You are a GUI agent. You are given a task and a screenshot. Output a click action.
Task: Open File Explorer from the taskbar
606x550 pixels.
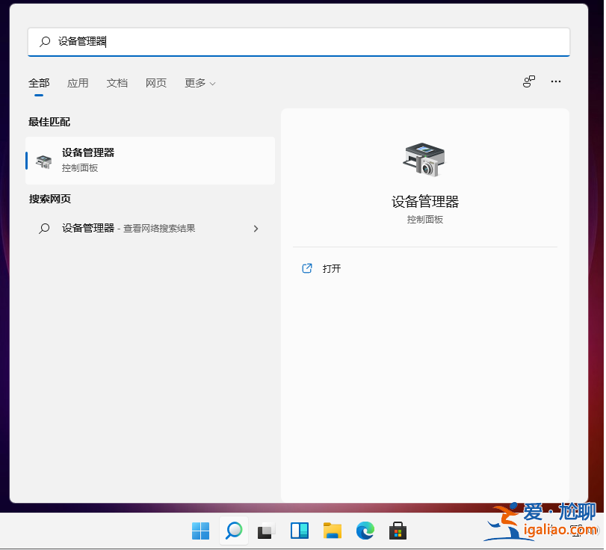pos(332,531)
